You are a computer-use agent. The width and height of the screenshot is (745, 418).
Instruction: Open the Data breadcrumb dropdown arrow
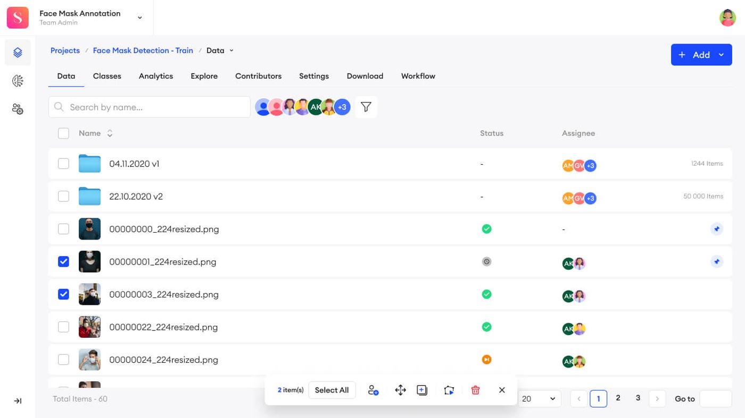[231, 50]
